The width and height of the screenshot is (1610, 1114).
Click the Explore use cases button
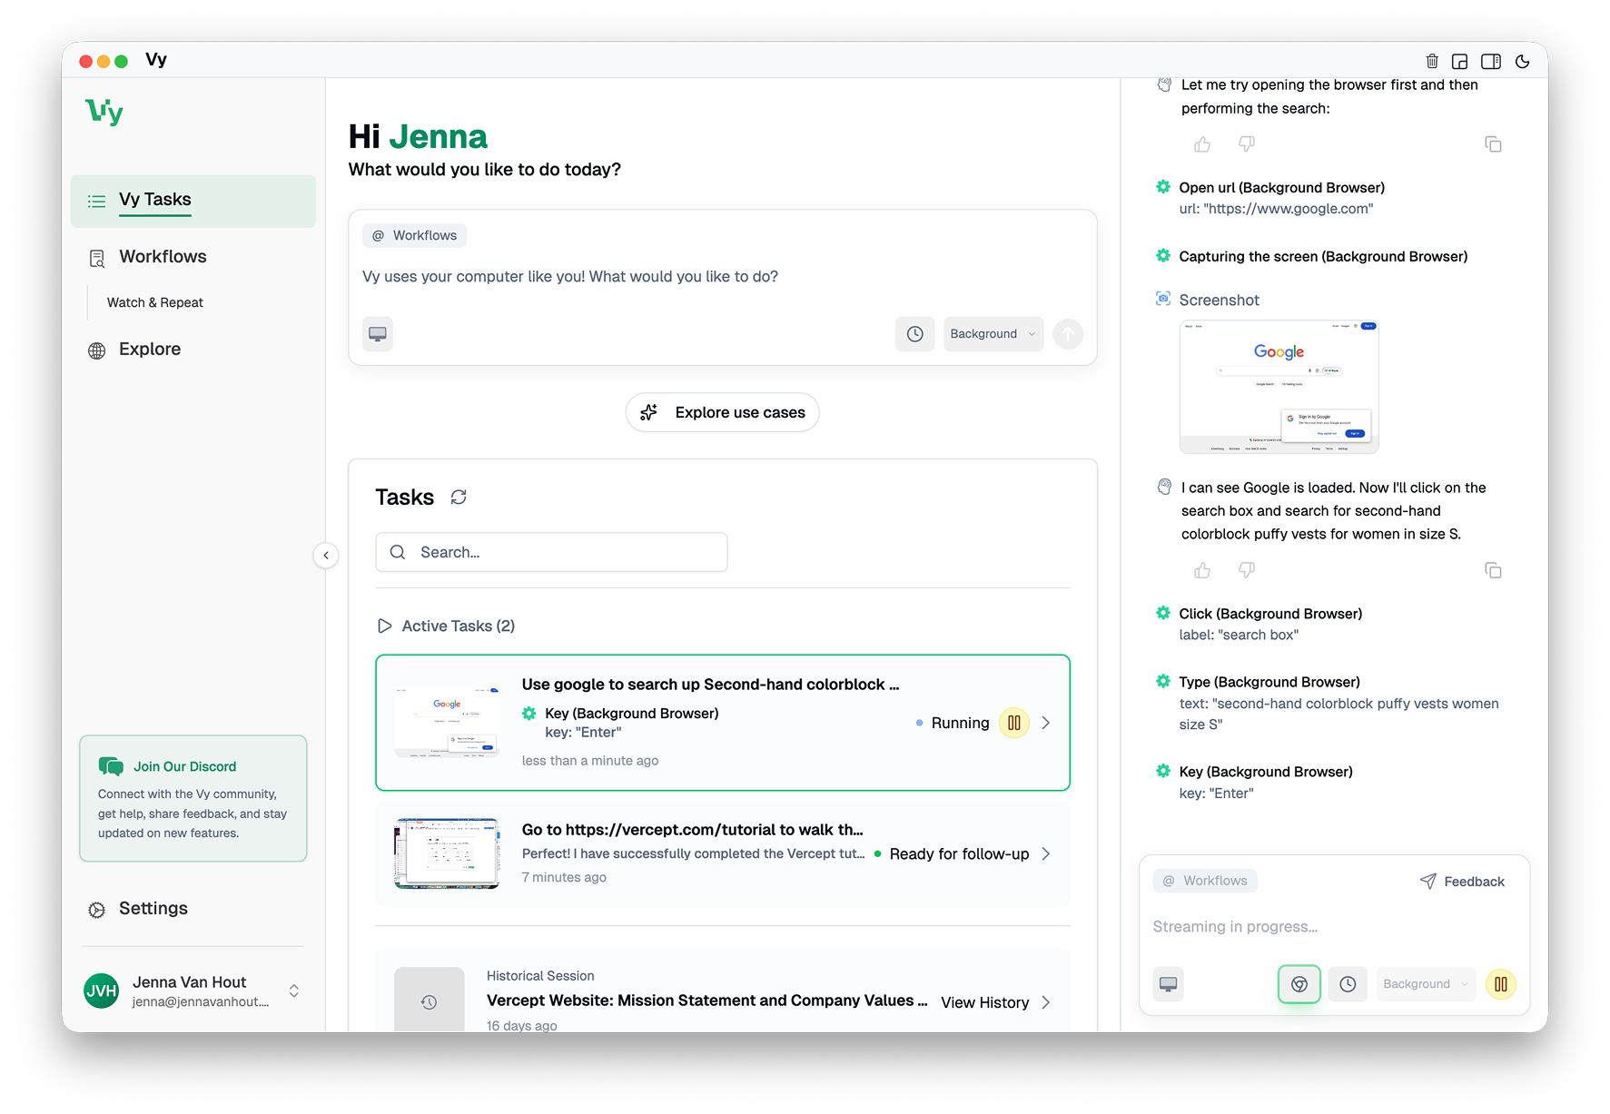click(x=723, y=412)
